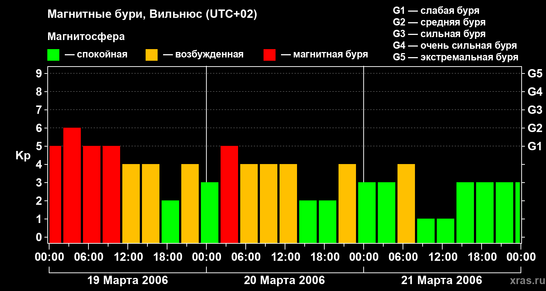The width and height of the screenshot is (546, 291).
Task: Click the '— возбужденная' legend label
Action: coord(203,55)
